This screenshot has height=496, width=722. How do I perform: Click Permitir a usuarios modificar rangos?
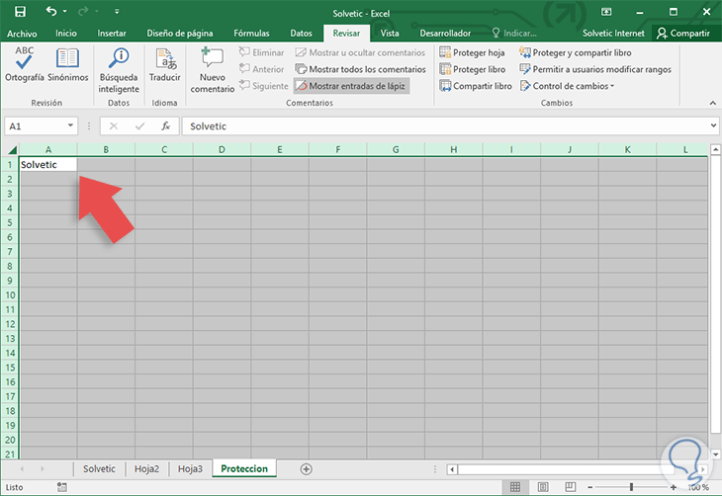pos(595,69)
